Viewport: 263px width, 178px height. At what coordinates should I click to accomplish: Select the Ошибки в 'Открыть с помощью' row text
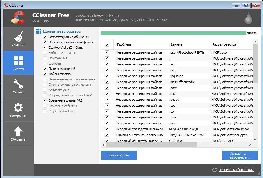[139, 135]
